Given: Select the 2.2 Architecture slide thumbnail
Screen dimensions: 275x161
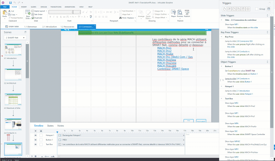Looking at the screenshot, I should [x=13, y=74].
